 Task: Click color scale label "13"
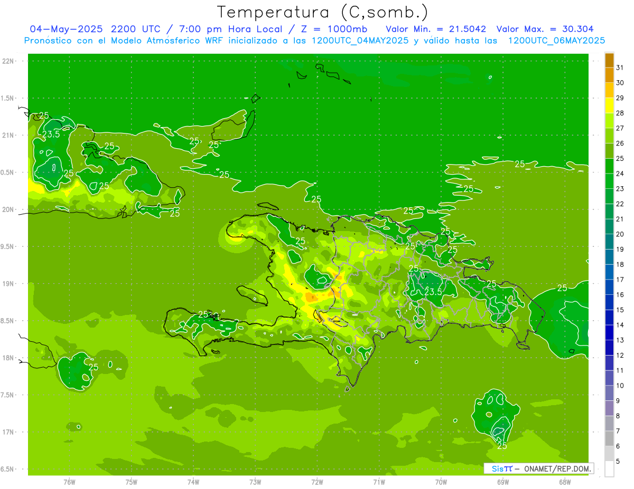point(620,340)
